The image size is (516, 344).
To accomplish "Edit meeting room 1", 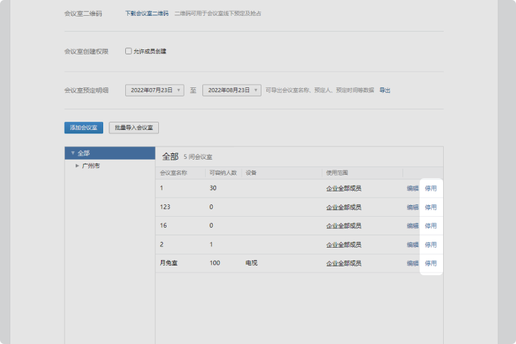I will click(412, 188).
